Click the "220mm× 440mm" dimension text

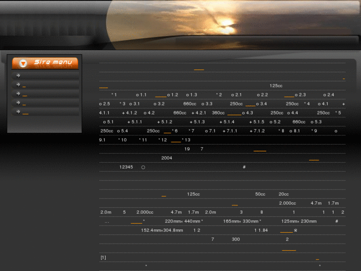pyautogui.click(x=183, y=221)
